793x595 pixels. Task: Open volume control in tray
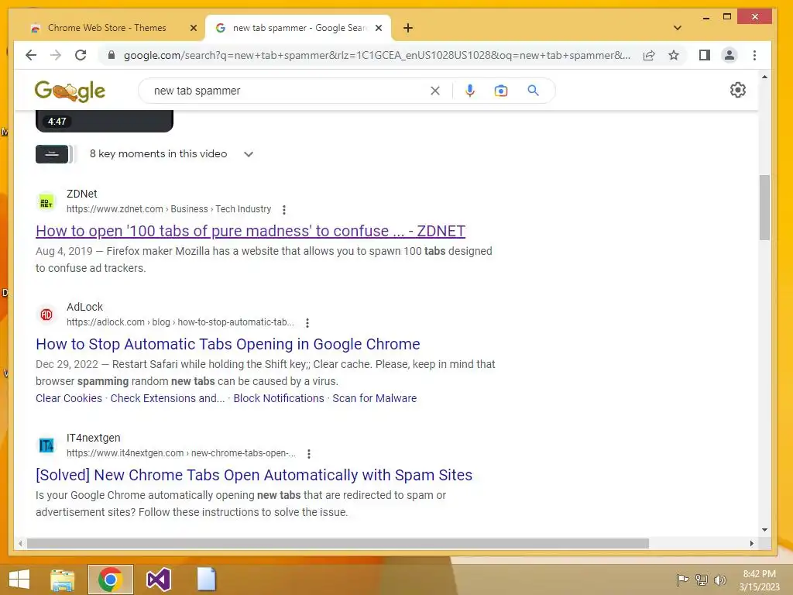click(719, 580)
